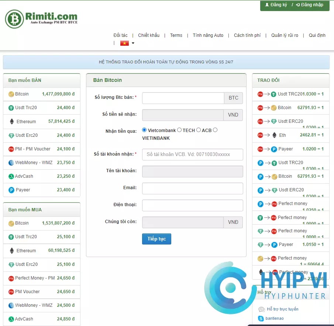The image size is (334, 326).
Task: Select the Vietcombank radio button
Action: pos(144,130)
